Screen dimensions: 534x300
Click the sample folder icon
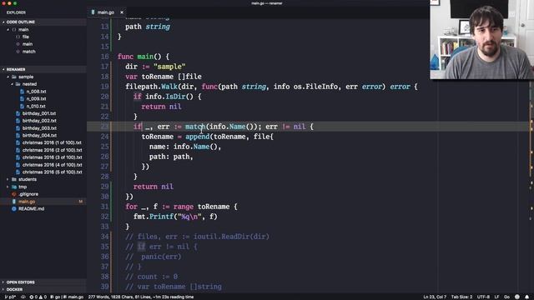click(14, 77)
